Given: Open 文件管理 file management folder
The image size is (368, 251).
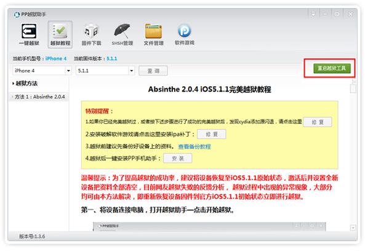Looking at the screenshot, I should pos(153,34).
